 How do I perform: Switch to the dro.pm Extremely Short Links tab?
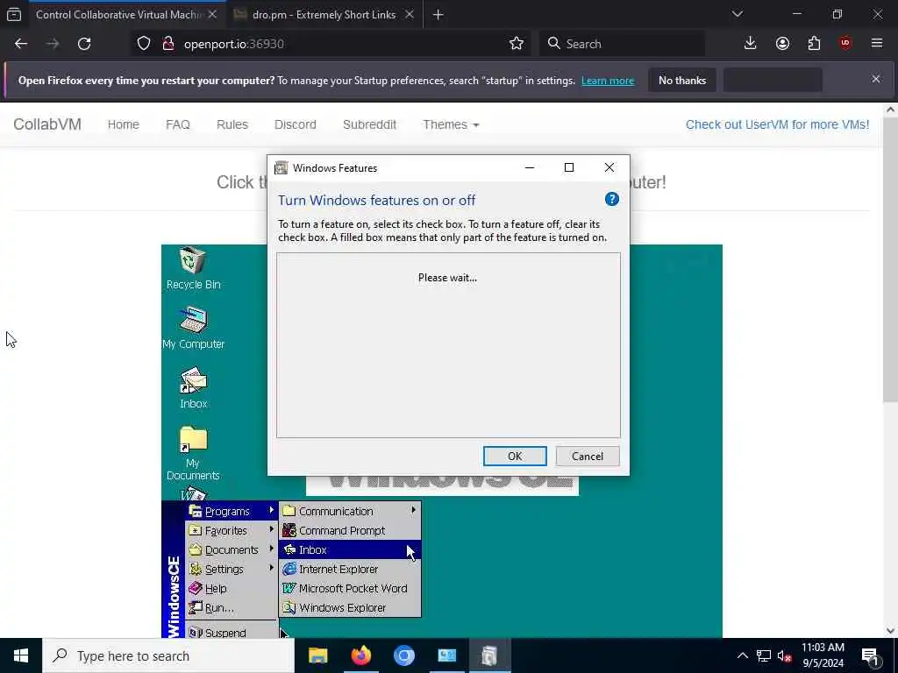[x=324, y=15]
